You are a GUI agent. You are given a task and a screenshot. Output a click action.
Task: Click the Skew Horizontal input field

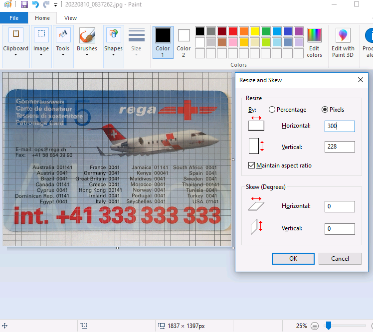pyautogui.click(x=340, y=206)
